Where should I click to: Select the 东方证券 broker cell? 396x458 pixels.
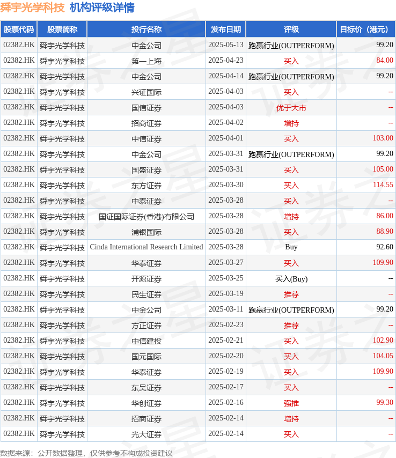coord(146,185)
